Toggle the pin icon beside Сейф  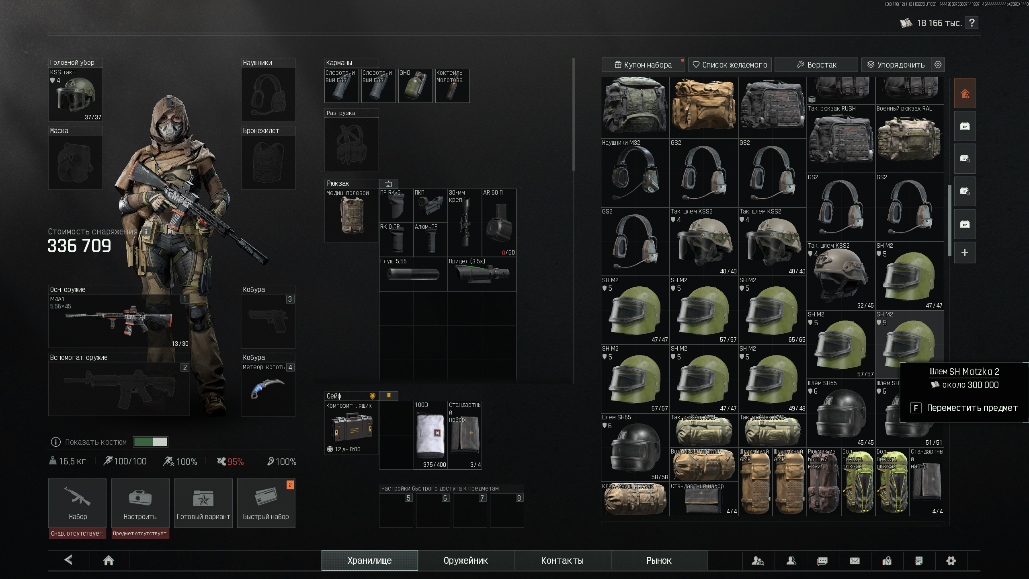pyautogui.click(x=389, y=396)
